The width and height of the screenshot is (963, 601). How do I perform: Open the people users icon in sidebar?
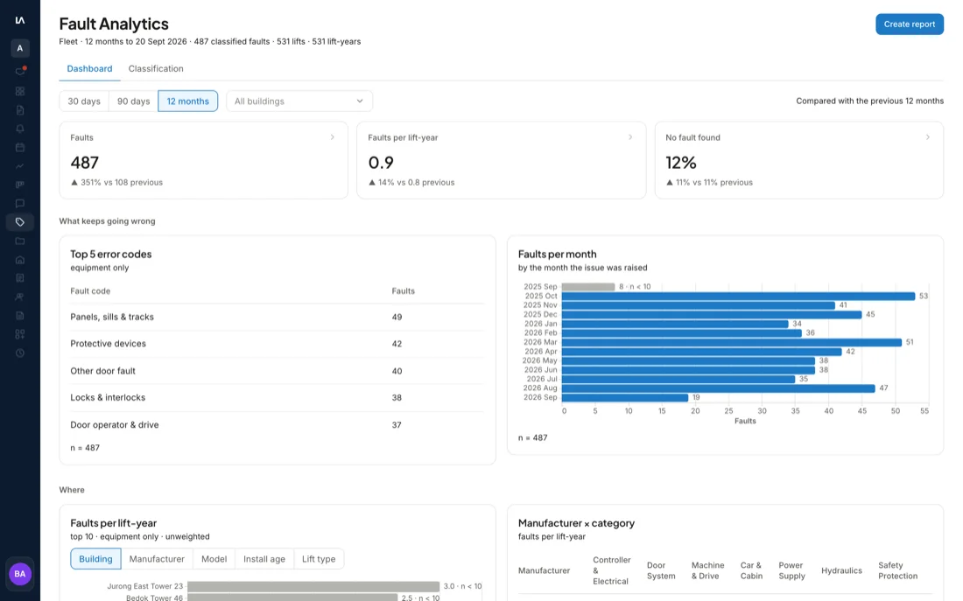[x=19, y=297]
